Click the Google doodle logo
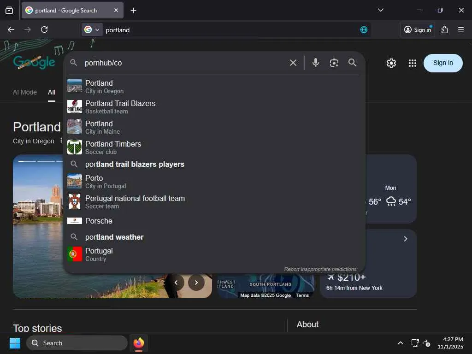Image resolution: width=472 pixels, height=354 pixels. (x=34, y=62)
